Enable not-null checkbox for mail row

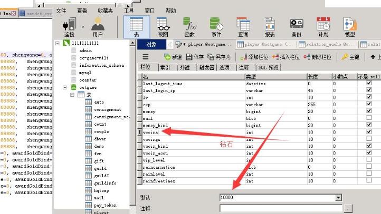coord(369,118)
